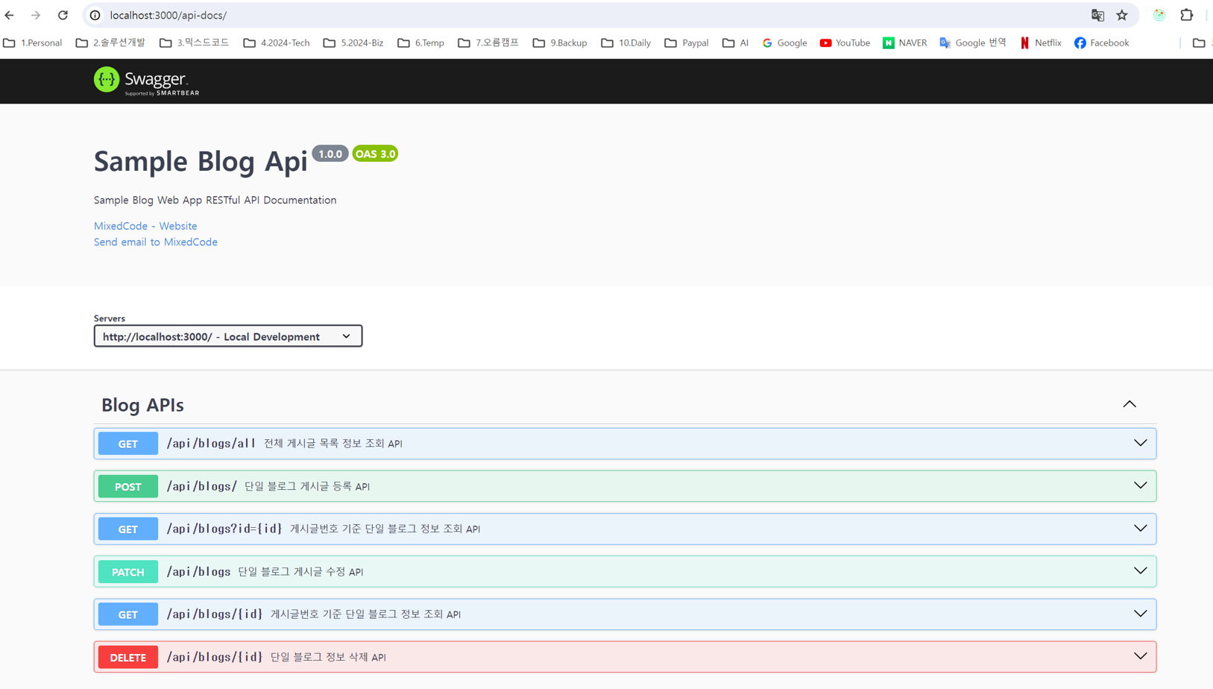Screen dimensions: 1213x689
Task: Open the Google bookmark
Action: (x=784, y=43)
